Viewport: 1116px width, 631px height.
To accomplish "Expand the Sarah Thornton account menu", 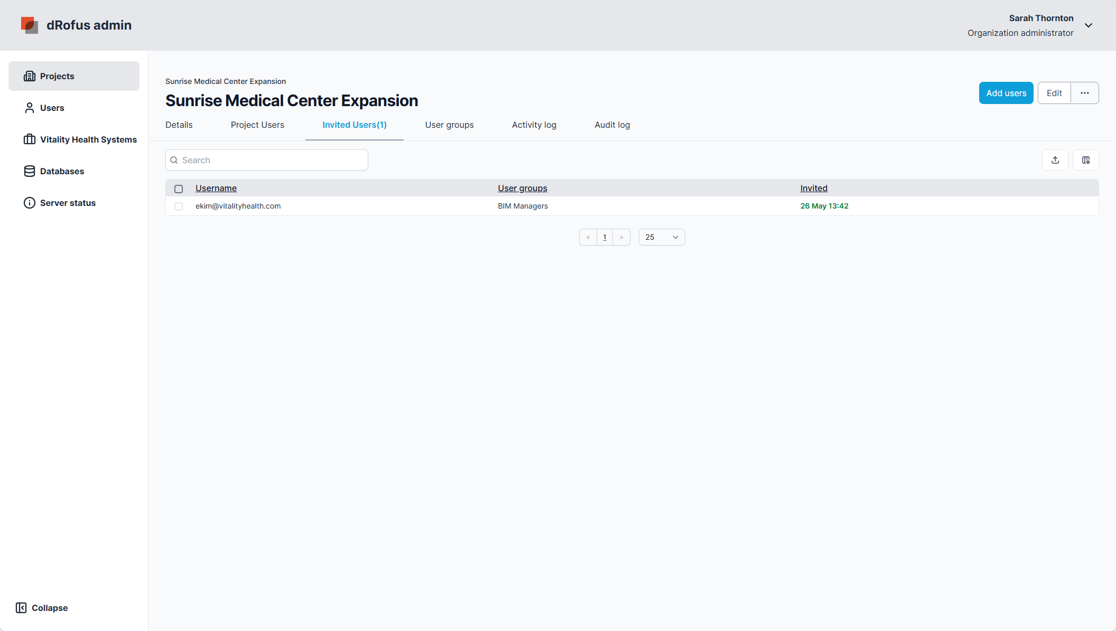I will 1089,25.
